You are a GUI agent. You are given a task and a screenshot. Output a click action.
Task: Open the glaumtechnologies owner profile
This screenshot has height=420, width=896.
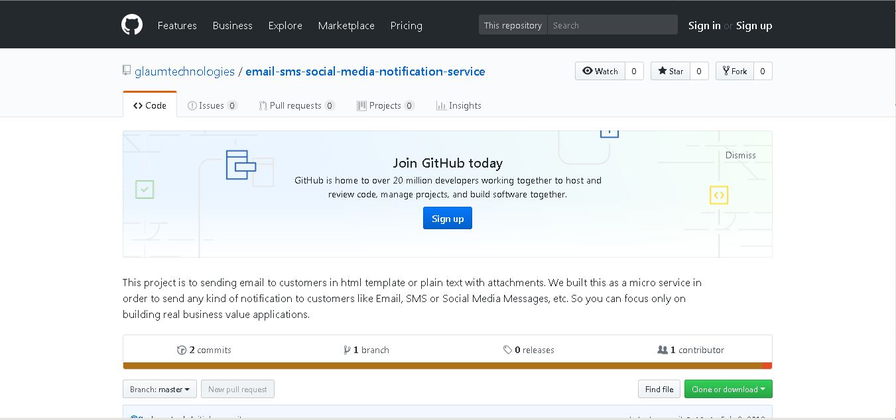tap(184, 71)
